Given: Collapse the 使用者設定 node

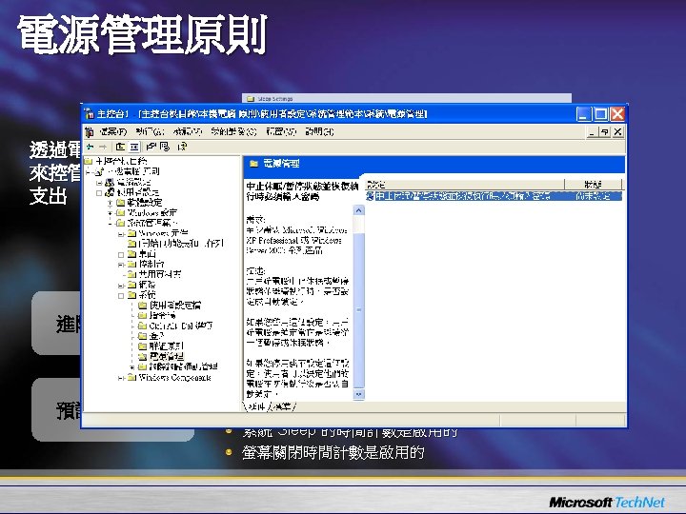Looking at the screenshot, I should click(x=99, y=192).
